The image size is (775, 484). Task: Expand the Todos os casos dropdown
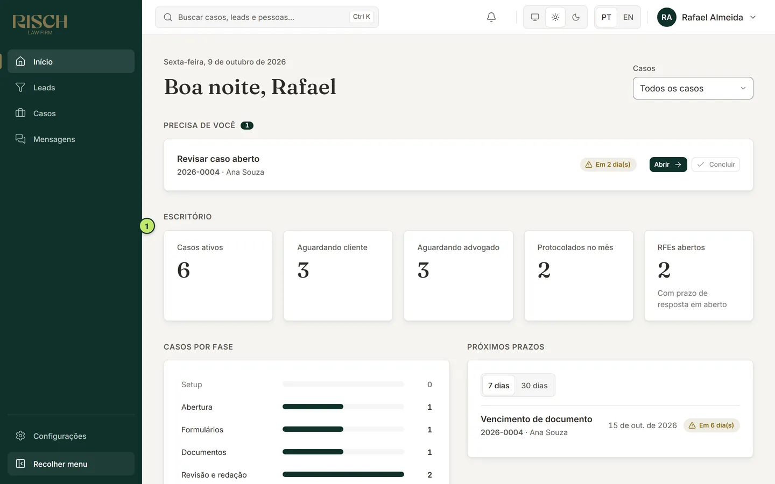click(693, 88)
